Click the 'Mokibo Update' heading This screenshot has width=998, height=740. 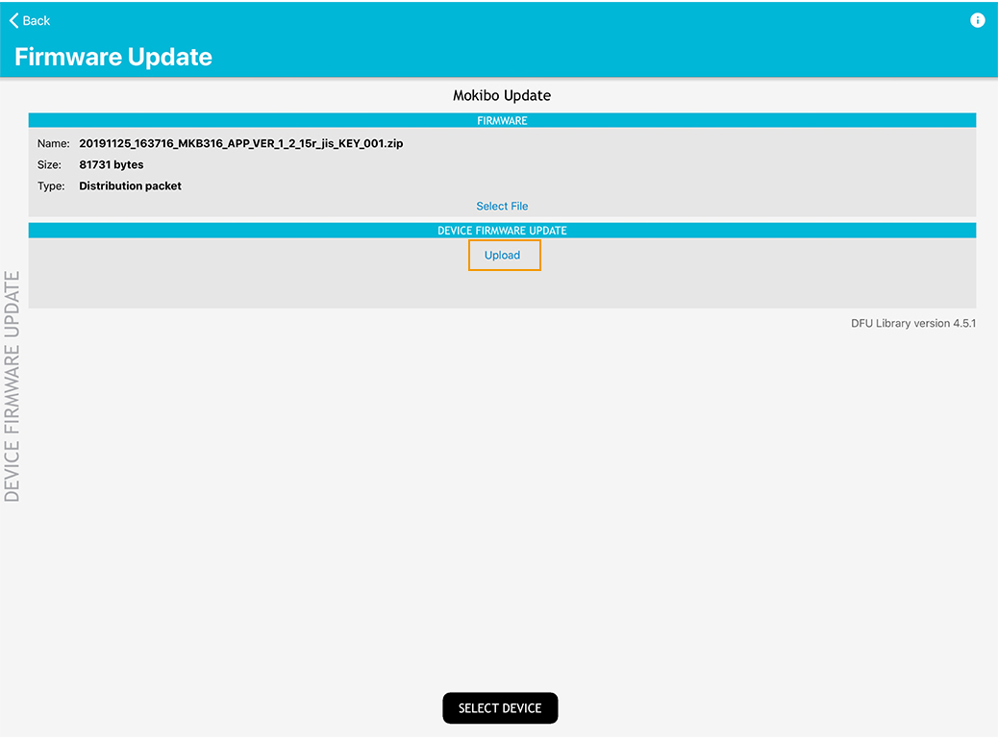(502, 95)
